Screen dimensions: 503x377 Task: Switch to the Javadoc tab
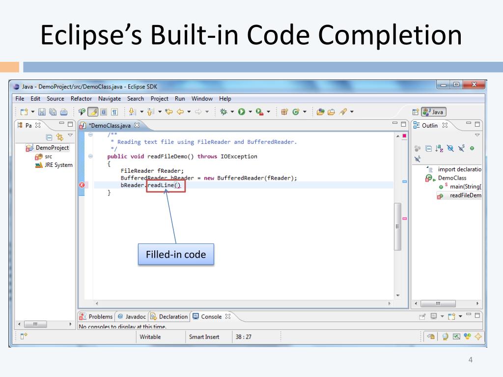coord(132,317)
